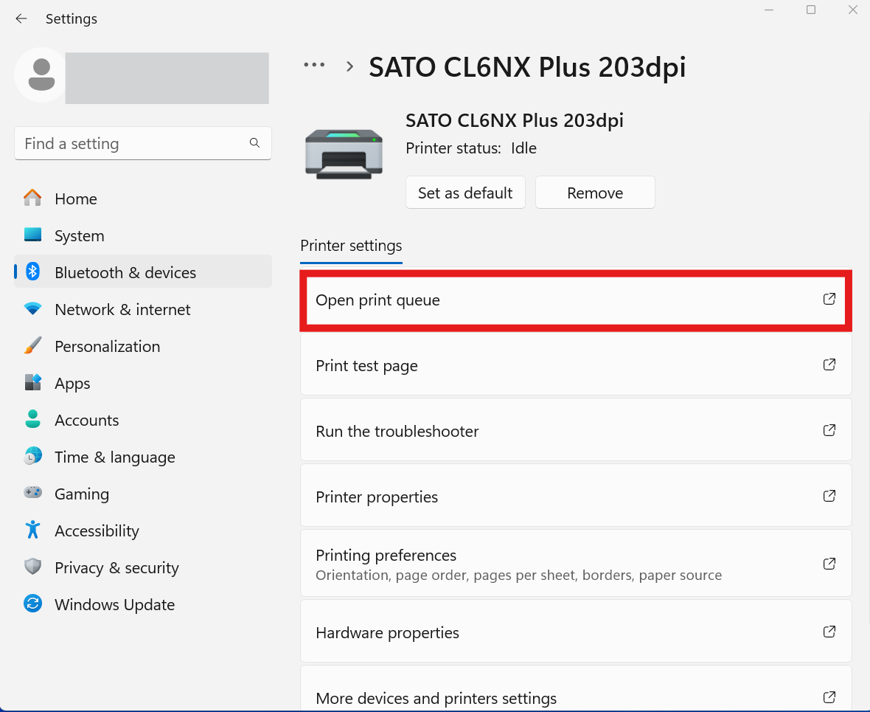Click the external link icon beside Print test page
This screenshot has height=712, width=870.
click(x=829, y=364)
